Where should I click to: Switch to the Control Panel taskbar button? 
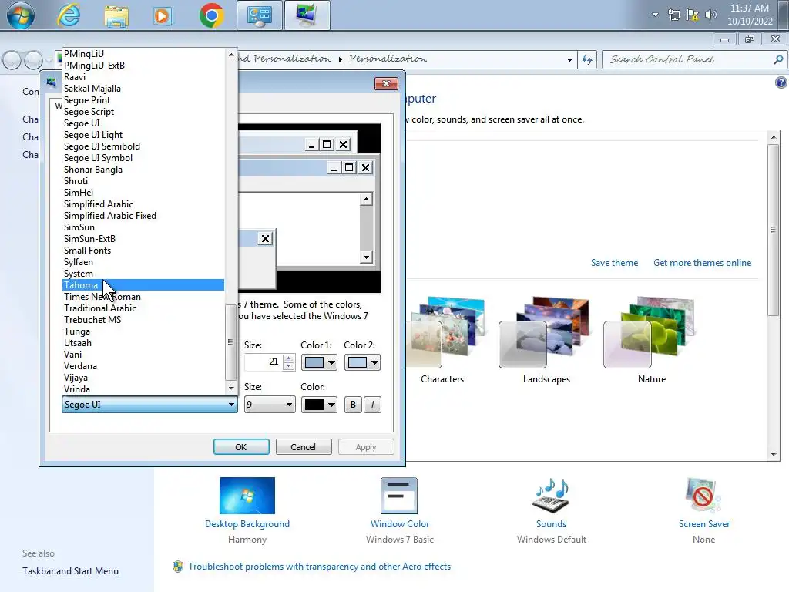259,15
